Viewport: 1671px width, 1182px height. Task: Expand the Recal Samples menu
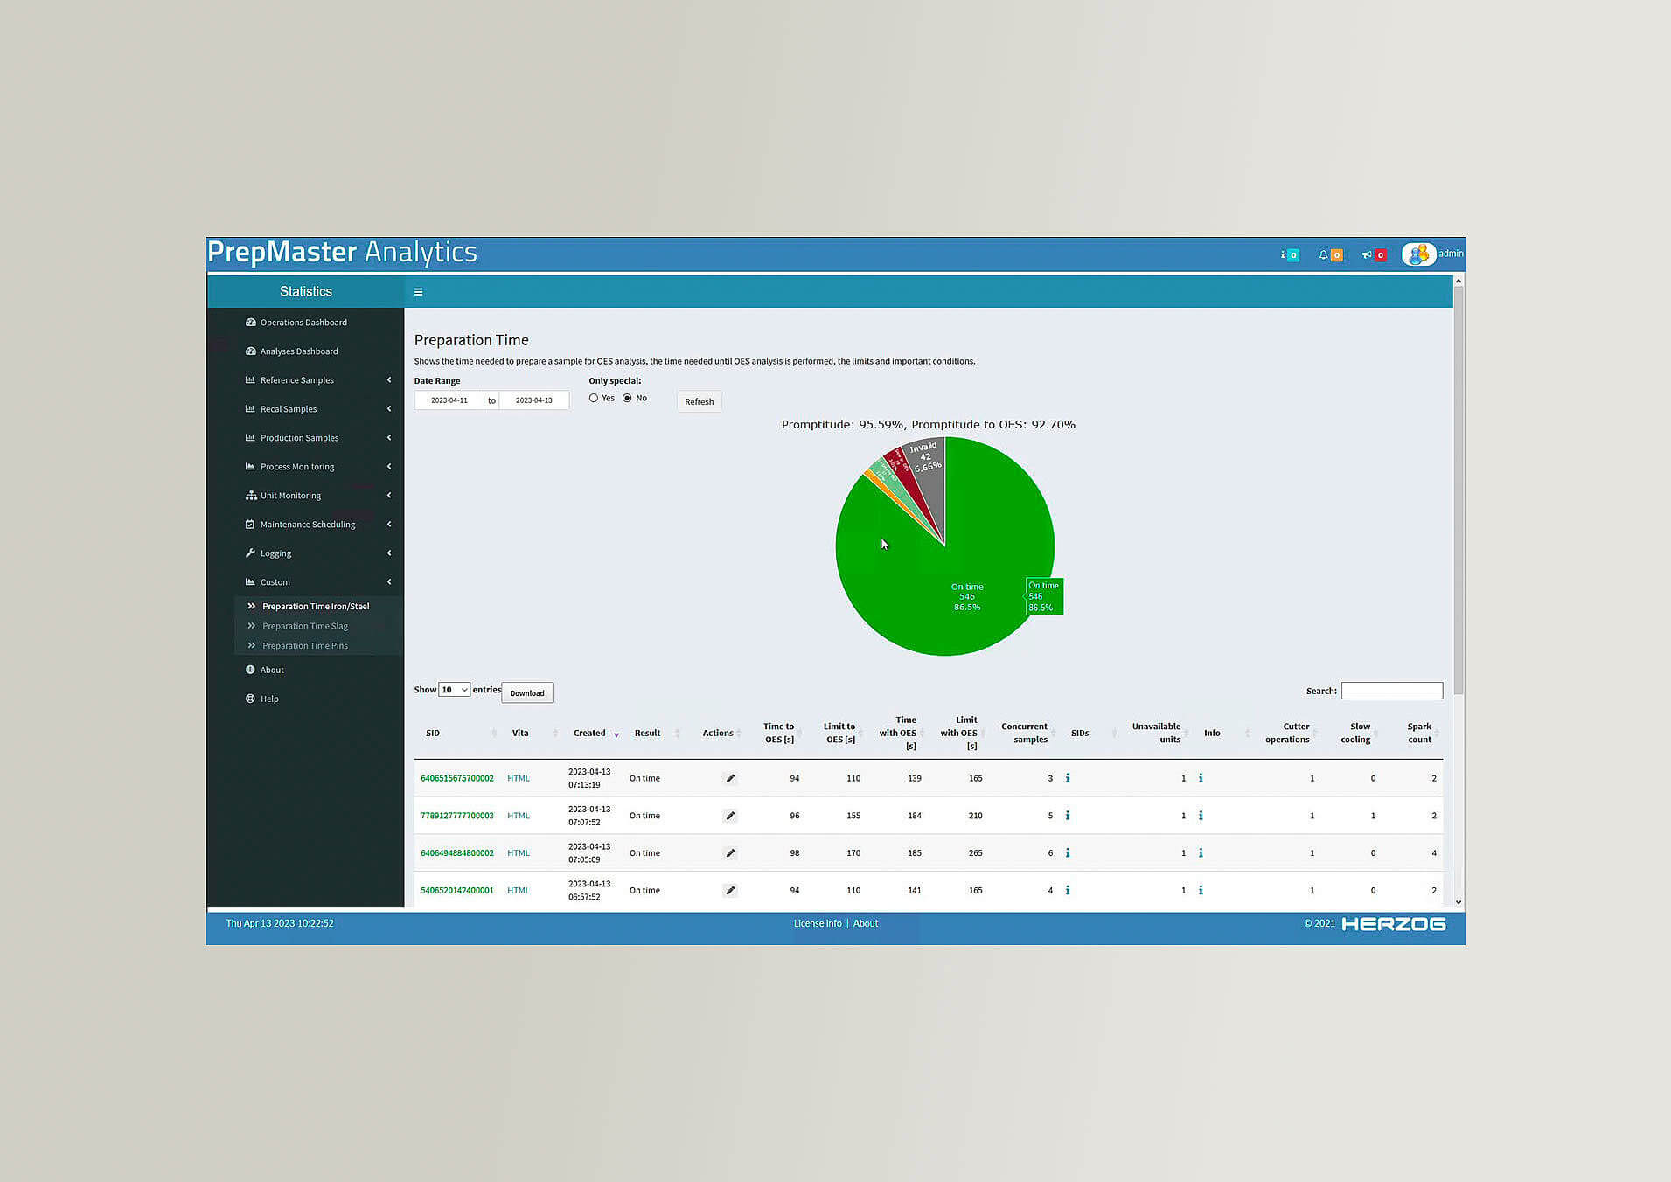coord(388,409)
